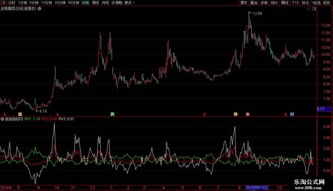The width and height of the screenshot is (333, 191).
Task: Select the 周线 weekly chart tab
Action: tap(95, 3)
